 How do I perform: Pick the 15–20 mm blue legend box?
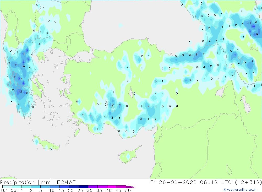point(64,187)
